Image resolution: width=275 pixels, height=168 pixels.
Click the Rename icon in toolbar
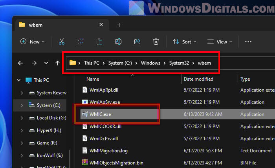coord(118,42)
